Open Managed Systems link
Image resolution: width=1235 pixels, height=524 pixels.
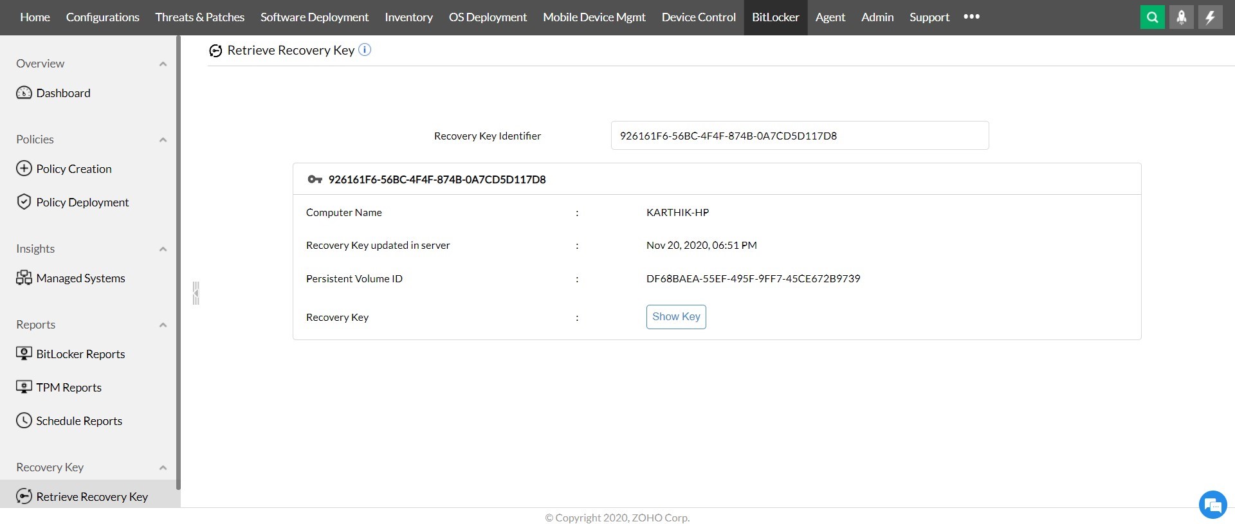pos(80,278)
